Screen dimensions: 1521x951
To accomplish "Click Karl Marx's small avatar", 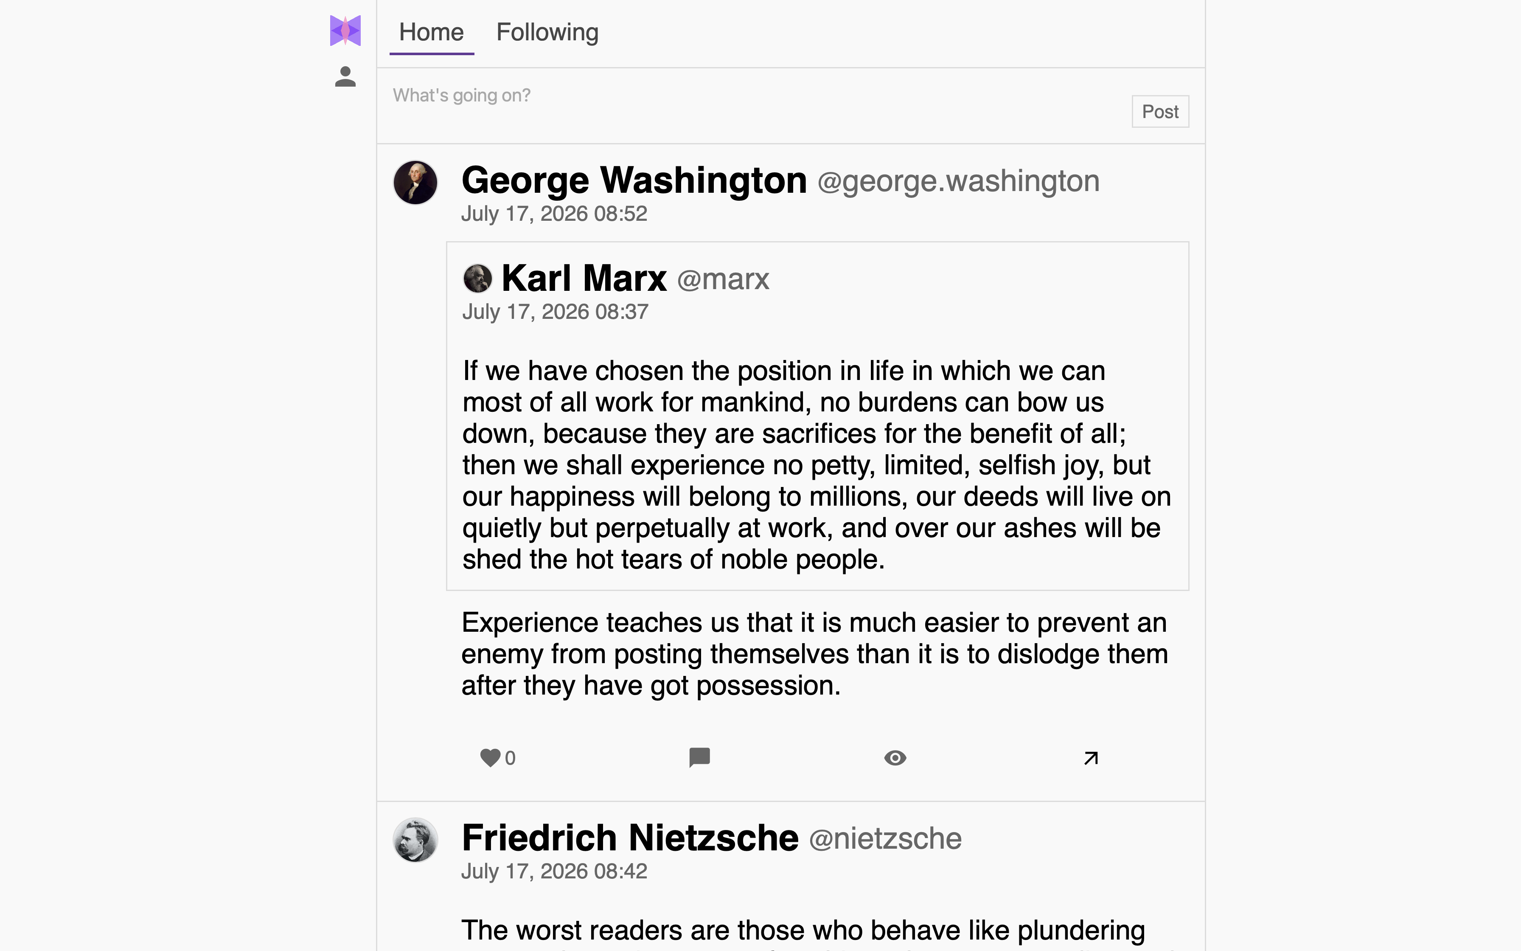I will click(x=478, y=278).
